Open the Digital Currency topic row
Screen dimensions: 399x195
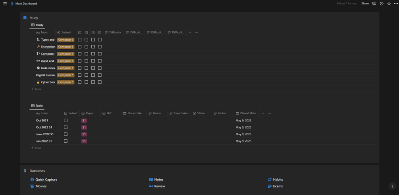pyautogui.click(x=46, y=75)
